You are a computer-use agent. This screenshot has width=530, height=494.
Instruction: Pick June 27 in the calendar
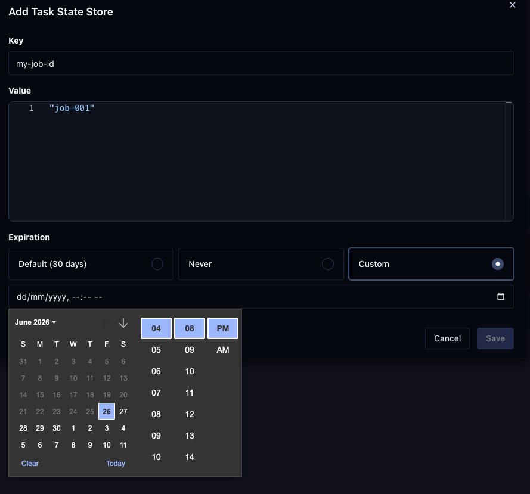click(123, 411)
